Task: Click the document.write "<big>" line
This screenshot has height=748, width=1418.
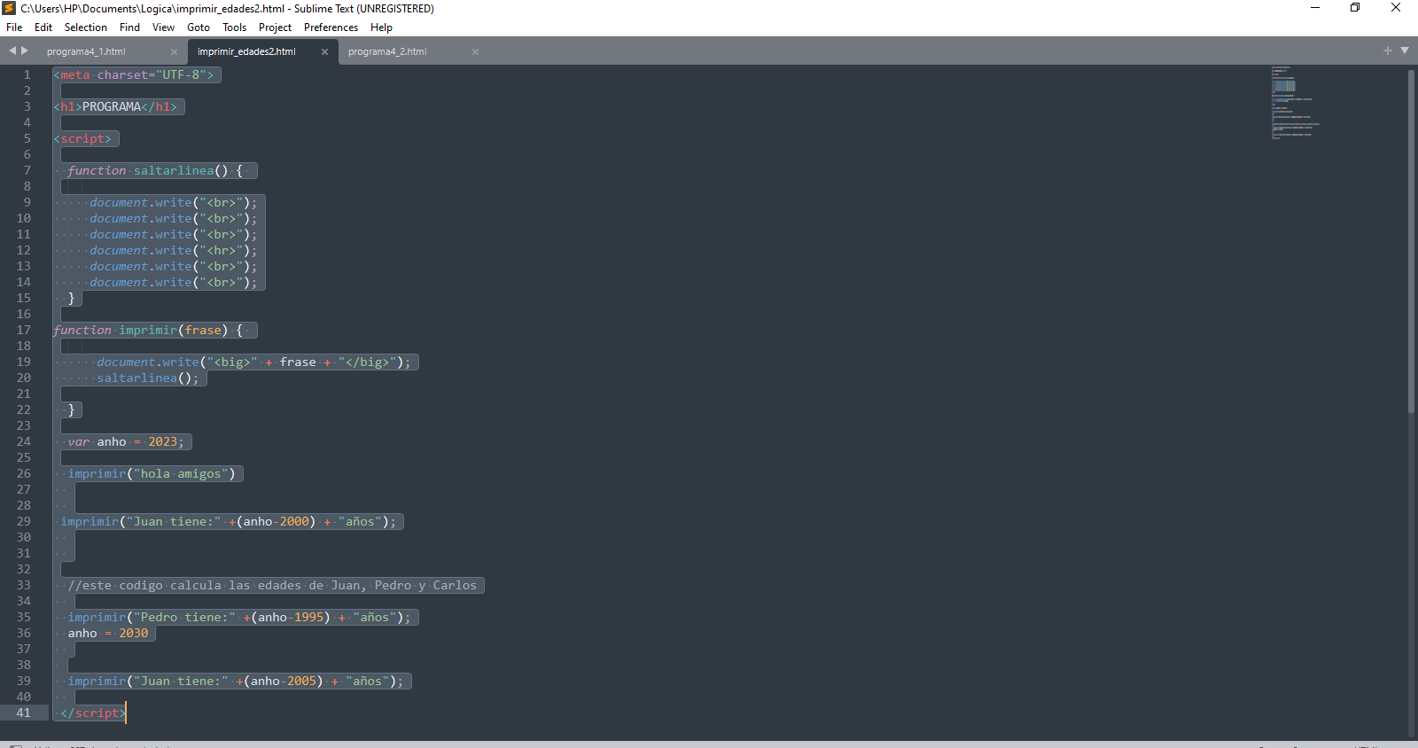Action: pyautogui.click(x=253, y=362)
